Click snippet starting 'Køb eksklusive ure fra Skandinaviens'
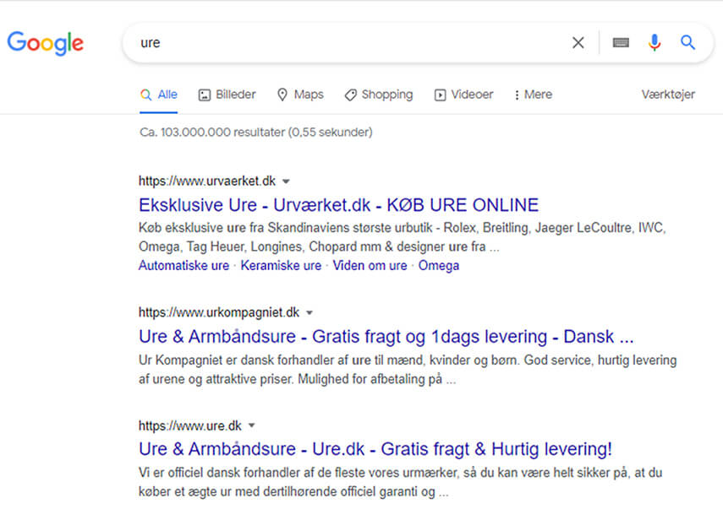Screen dimensions: 723x509 pyautogui.click(x=402, y=237)
